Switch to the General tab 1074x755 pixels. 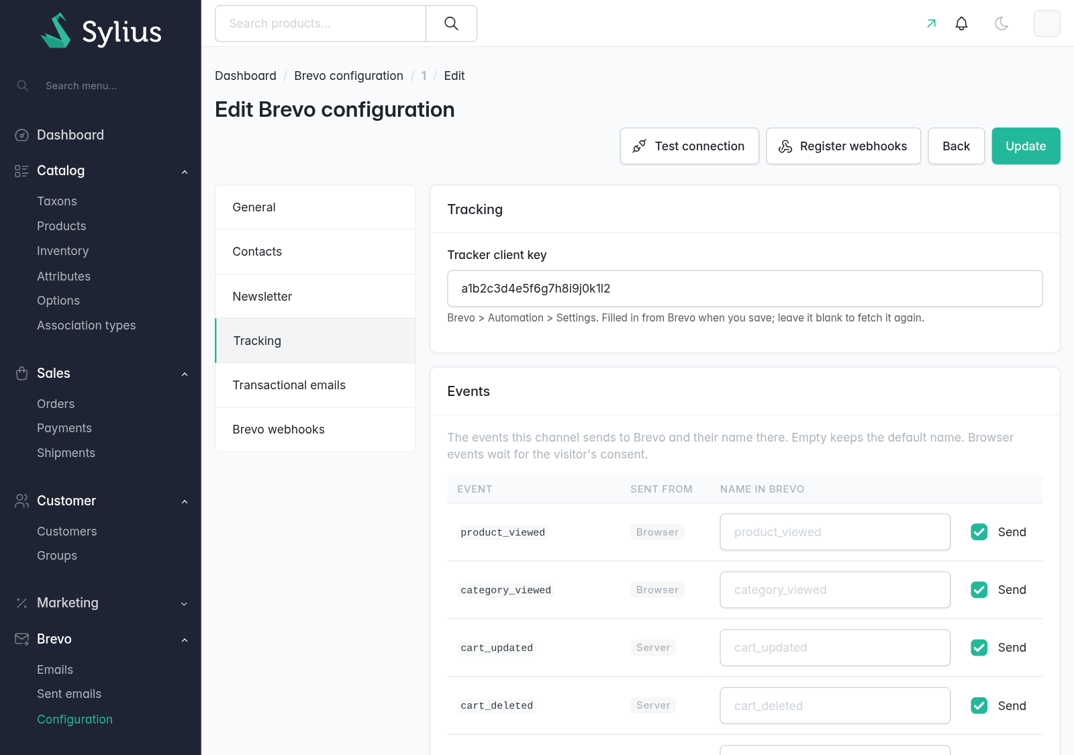(315, 207)
